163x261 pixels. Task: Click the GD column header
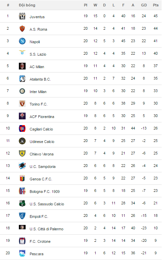[144, 5]
